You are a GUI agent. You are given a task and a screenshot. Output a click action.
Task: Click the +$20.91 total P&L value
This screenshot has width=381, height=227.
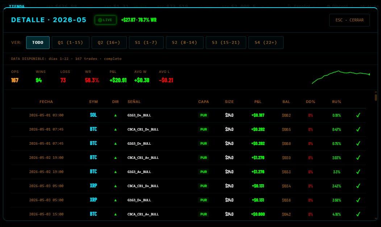point(118,80)
